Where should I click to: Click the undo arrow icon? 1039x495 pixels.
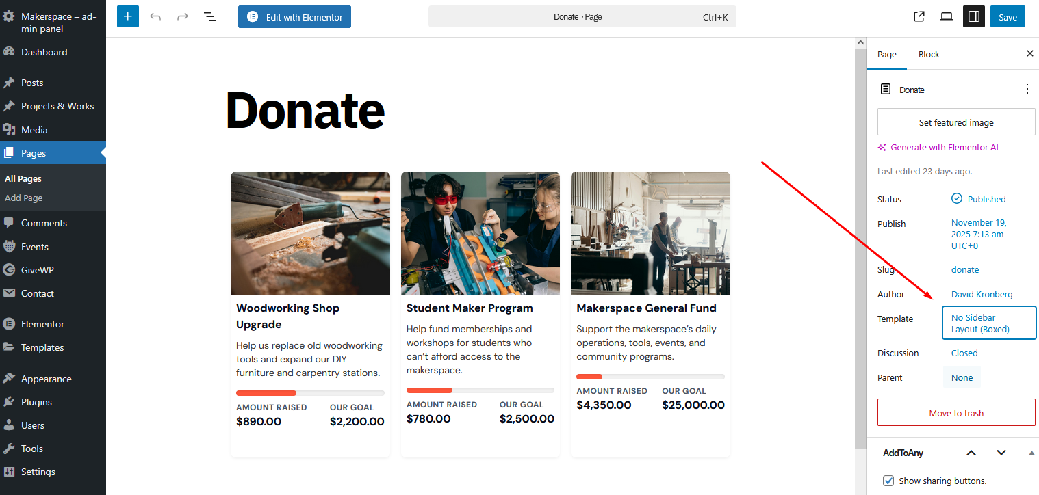(155, 17)
